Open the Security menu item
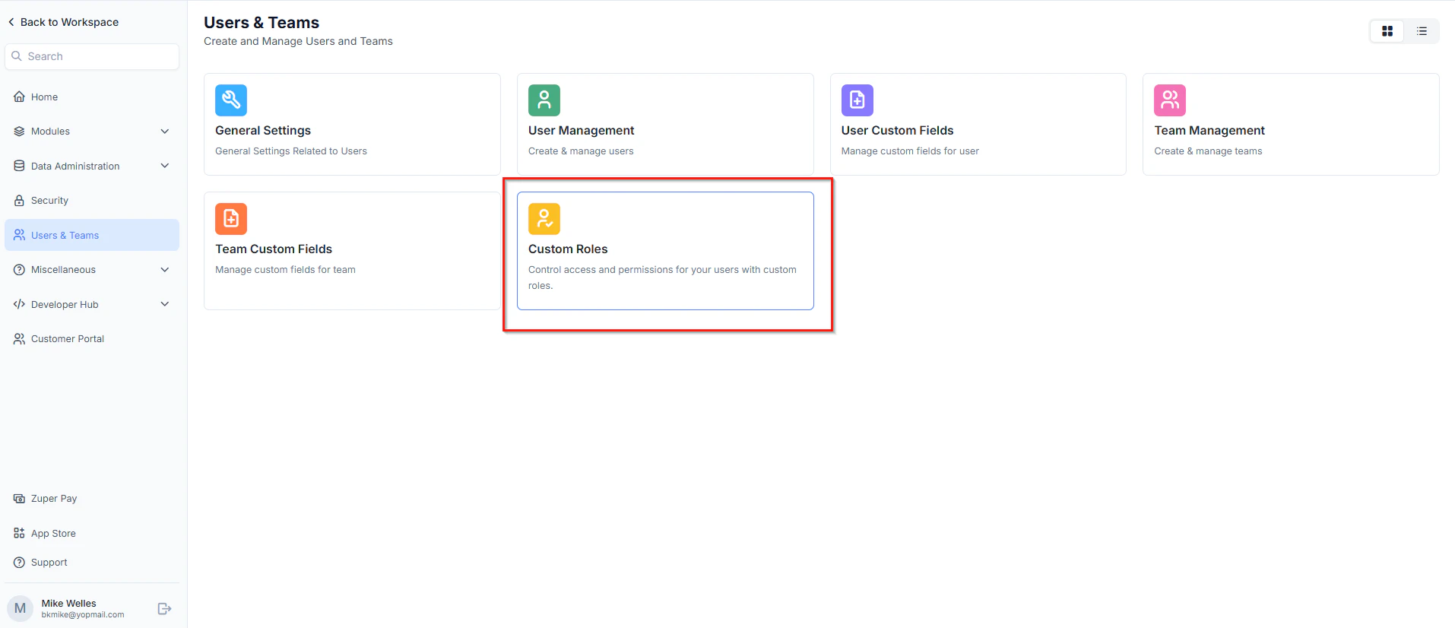This screenshot has height=628, width=1455. (x=92, y=201)
